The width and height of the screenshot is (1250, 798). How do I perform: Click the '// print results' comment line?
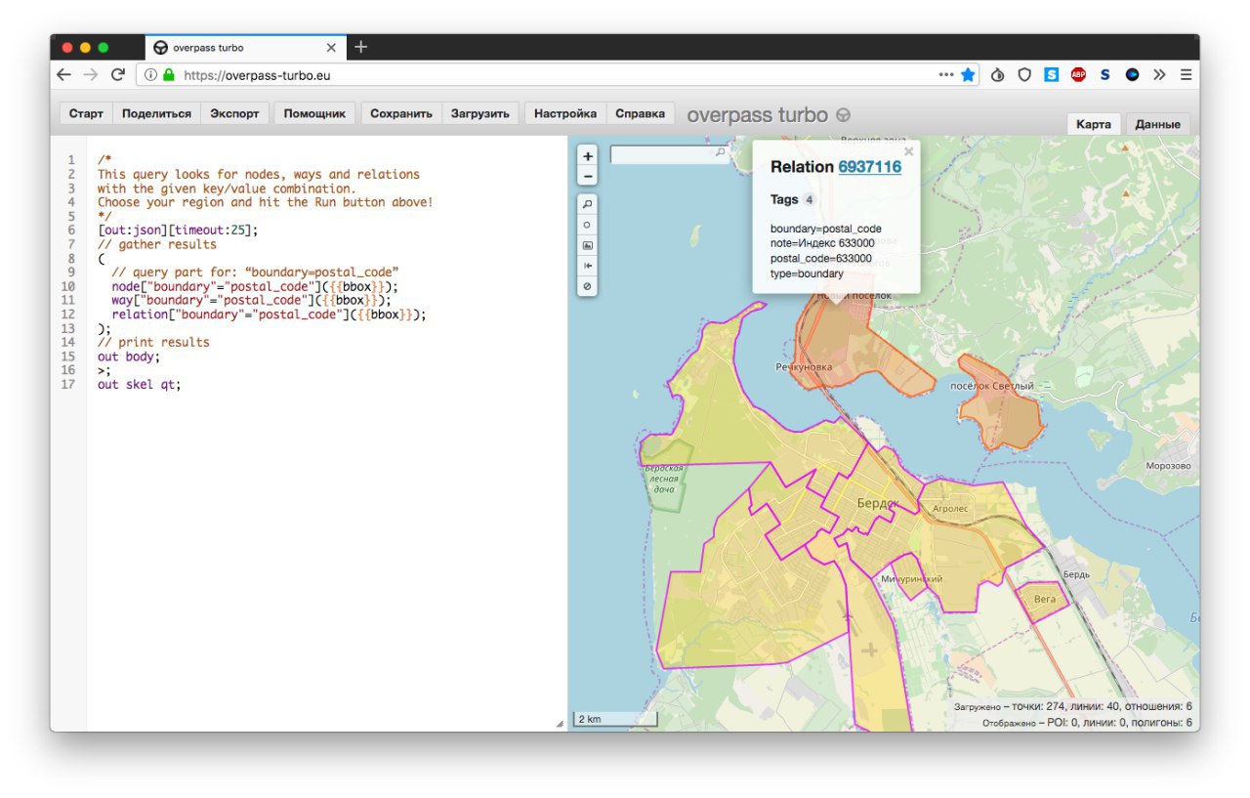point(153,343)
